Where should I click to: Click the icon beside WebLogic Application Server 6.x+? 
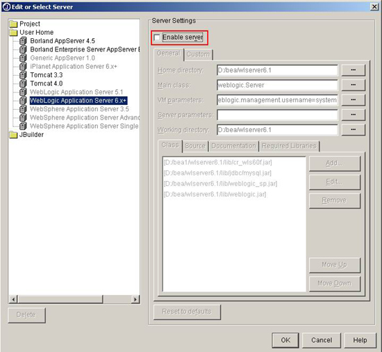(x=23, y=100)
